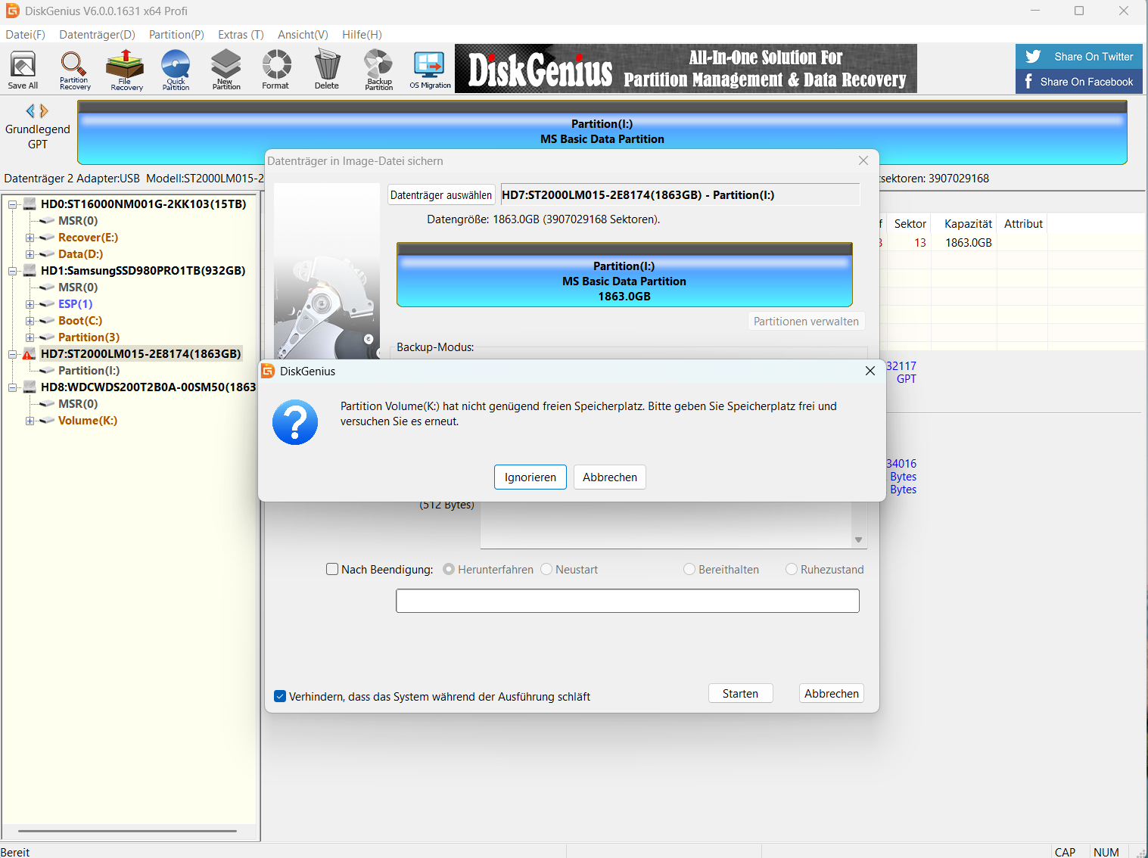
Task: Launch the OS Migration tool
Action: click(x=430, y=70)
